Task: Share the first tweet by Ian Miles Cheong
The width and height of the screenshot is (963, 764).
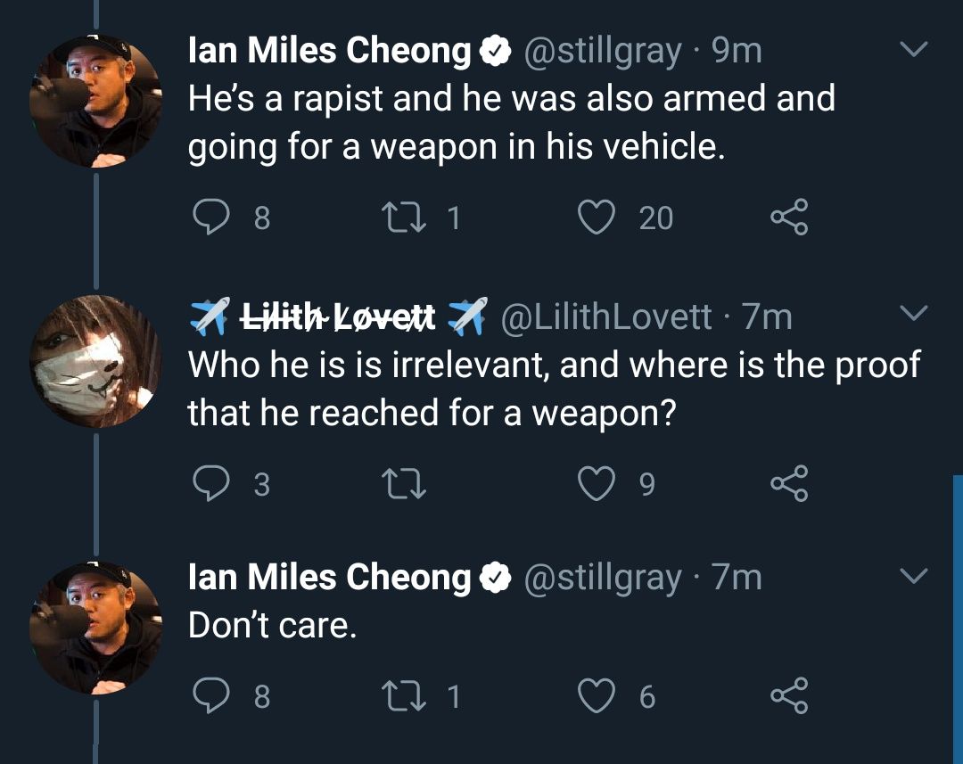Action: point(788,218)
